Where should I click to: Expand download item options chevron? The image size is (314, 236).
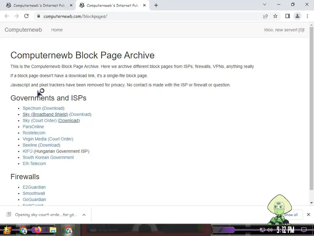[84, 215]
